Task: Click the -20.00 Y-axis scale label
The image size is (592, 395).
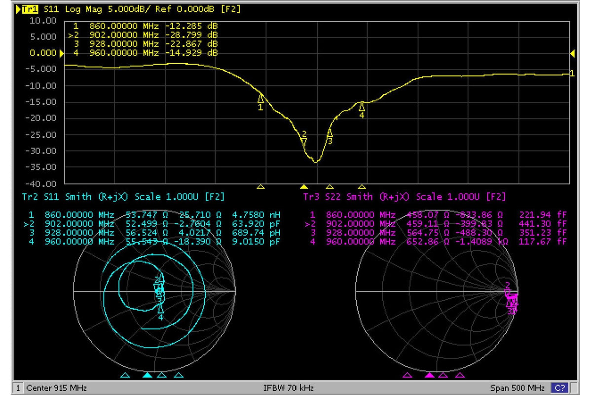Action: (x=41, y=118)
